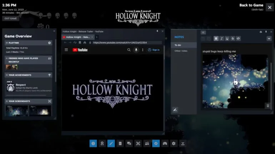Open Controller settings gamepad icon in toolbar
This screenshot has height=154, width=275.
click(165, 143)
